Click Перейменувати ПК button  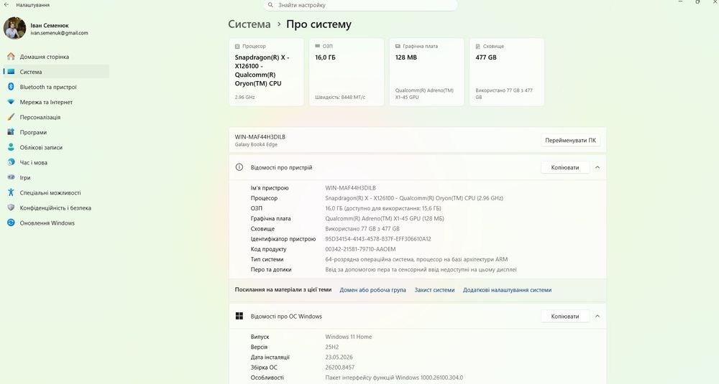[x=570, y=141]
